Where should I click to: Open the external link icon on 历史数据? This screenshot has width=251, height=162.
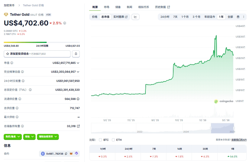coord(168,7)
